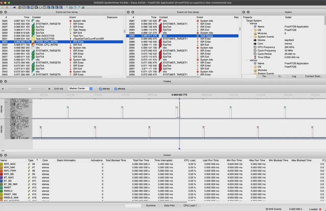Click the Activations column header
The image size is (326, 211).
(97, 160)
